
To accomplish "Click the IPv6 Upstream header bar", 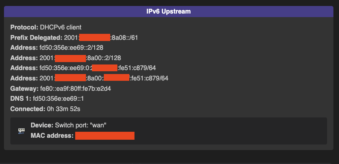I will [x=169, y=12].
